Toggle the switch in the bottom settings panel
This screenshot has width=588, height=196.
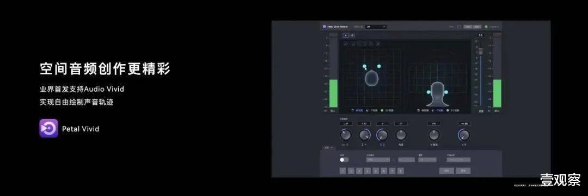click(344, 160)
